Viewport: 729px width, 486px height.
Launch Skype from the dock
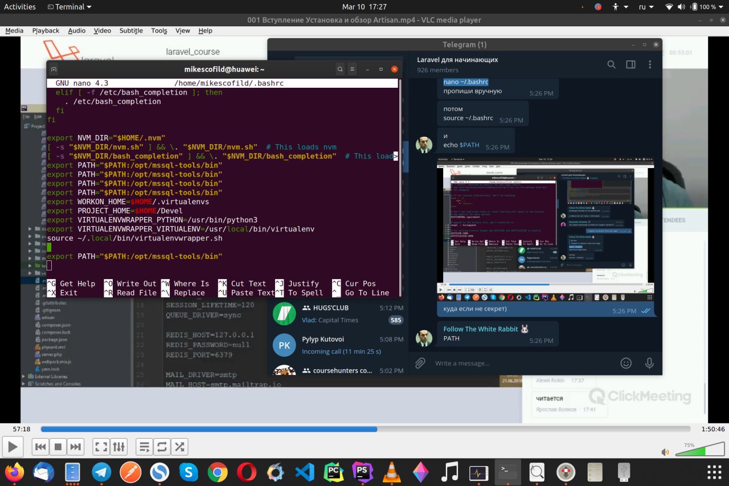(x=189, y=472)
